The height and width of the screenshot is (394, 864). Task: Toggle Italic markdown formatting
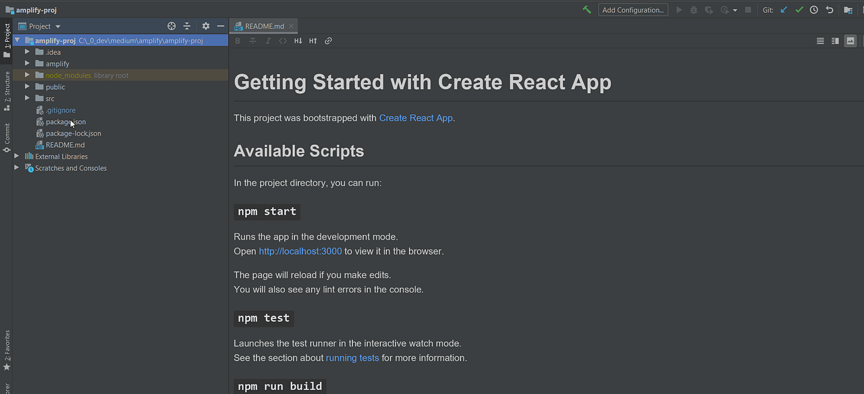pos(268,41)
